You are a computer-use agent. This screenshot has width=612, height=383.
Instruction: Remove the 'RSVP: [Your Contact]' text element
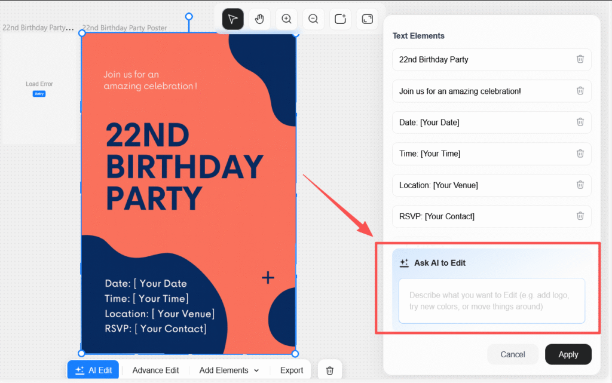(580, 216)
